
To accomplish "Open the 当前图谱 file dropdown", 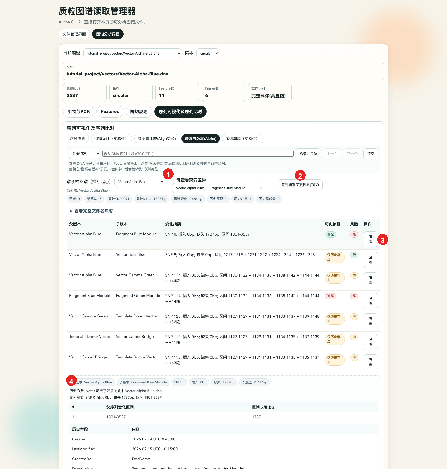I will click(132, 53).
